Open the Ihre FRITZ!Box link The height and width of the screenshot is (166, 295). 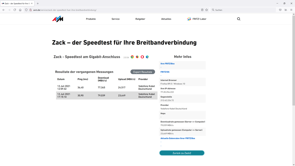coord(167,64)
